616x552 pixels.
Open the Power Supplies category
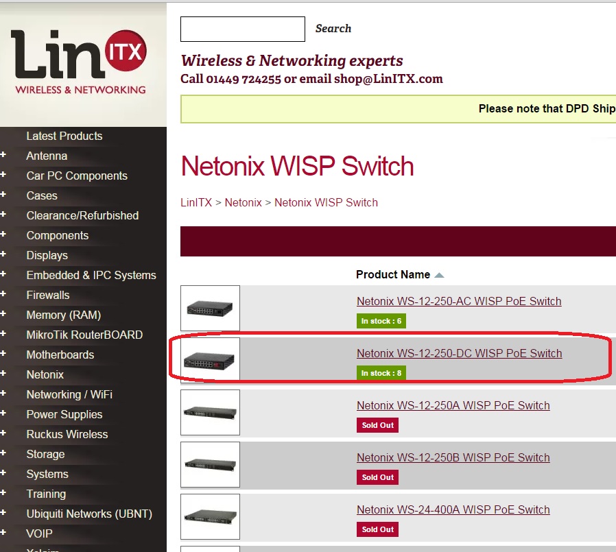(x=64, y=415)
